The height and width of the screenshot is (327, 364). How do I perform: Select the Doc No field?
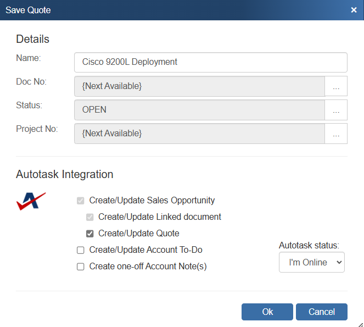[x=199, y=86]
